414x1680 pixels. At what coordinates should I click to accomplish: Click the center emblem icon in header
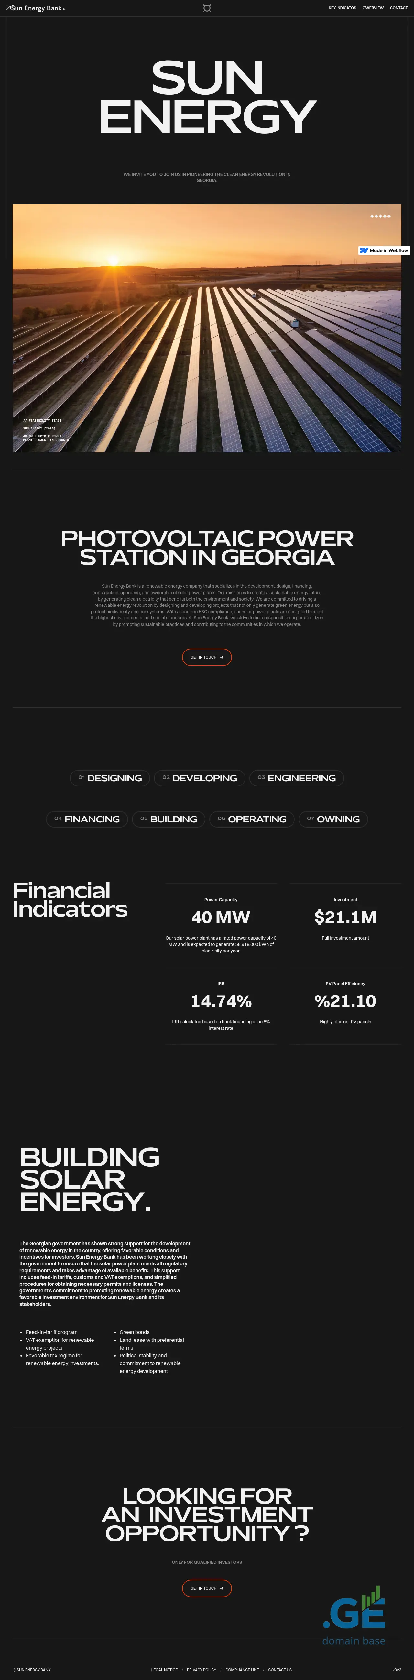(x=207, y=8)
